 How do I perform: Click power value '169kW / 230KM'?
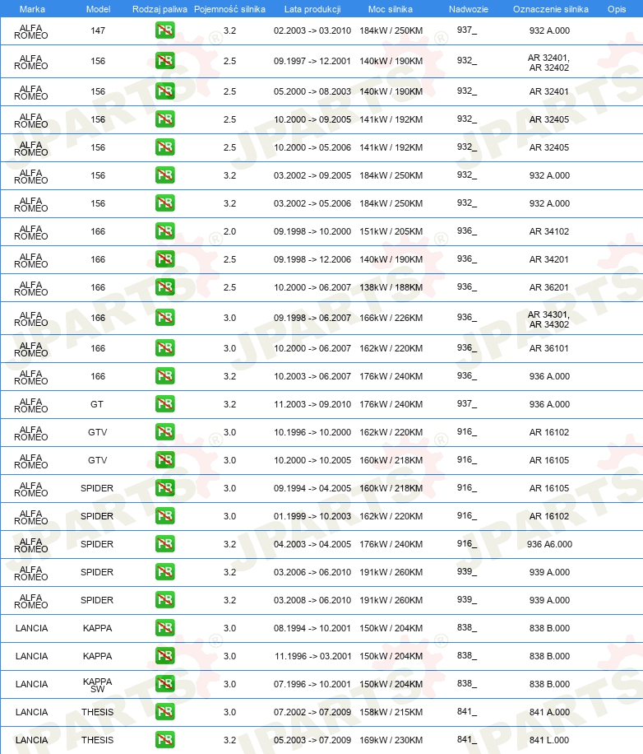coord(391,740)
